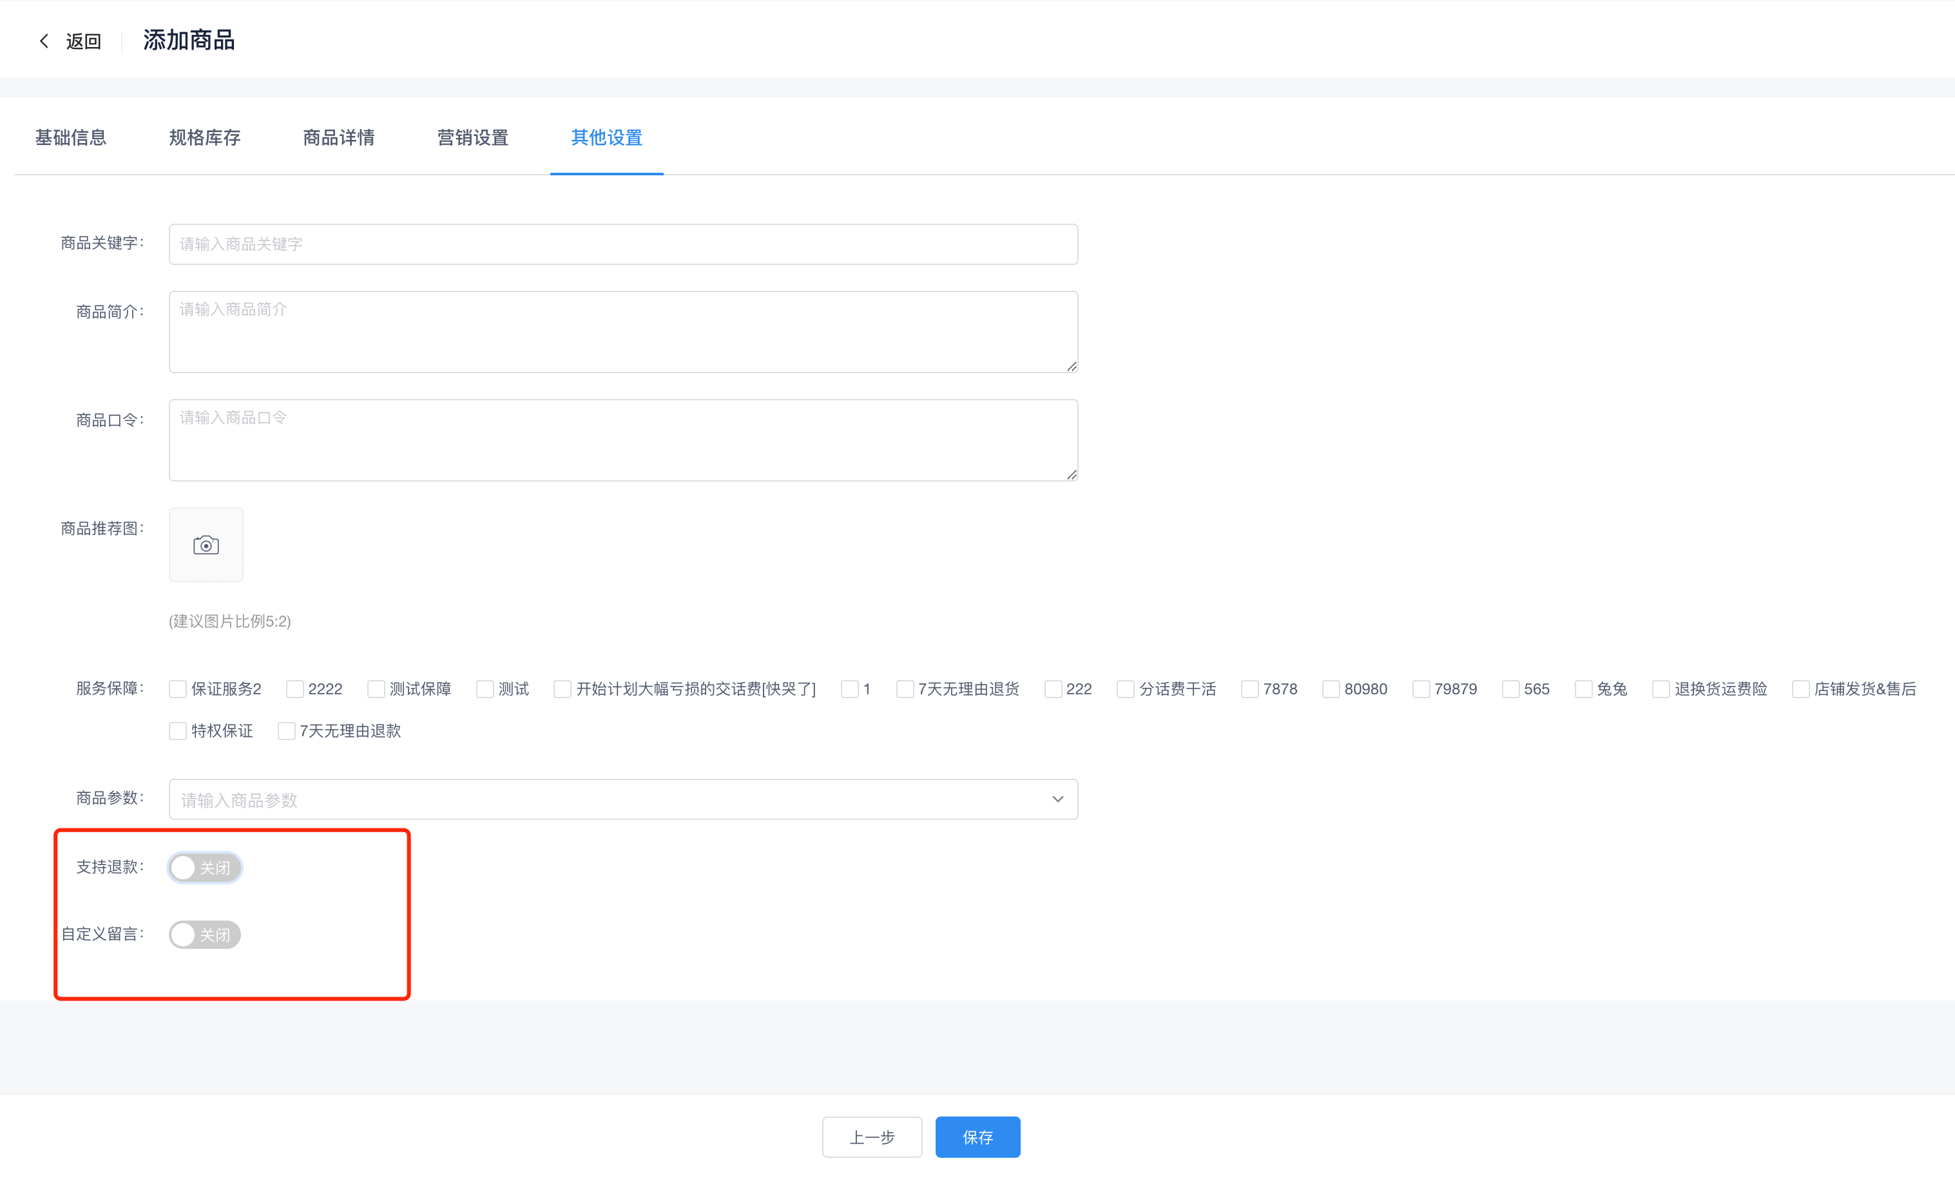
Task: Click the 返回 link
Action: [x=83, y=41]
